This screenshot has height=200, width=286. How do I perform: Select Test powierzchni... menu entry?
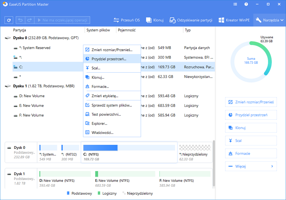112,114
